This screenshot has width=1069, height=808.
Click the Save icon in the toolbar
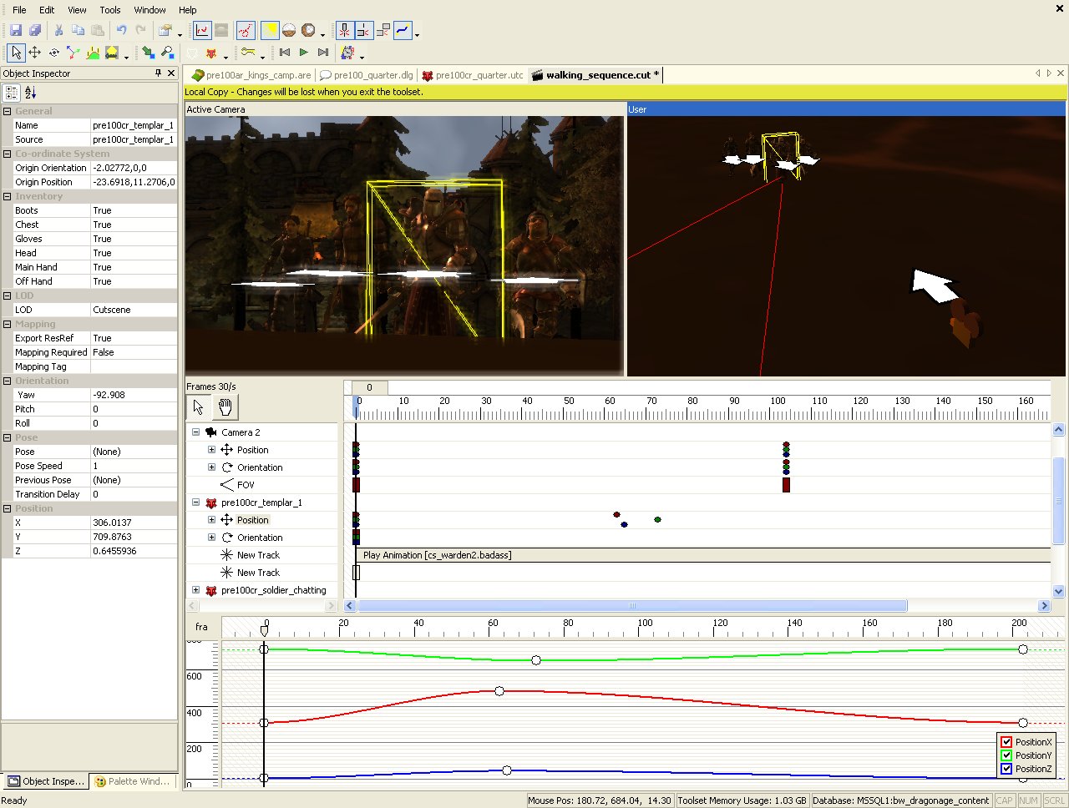pyautogui.click(x=16, y=31)
